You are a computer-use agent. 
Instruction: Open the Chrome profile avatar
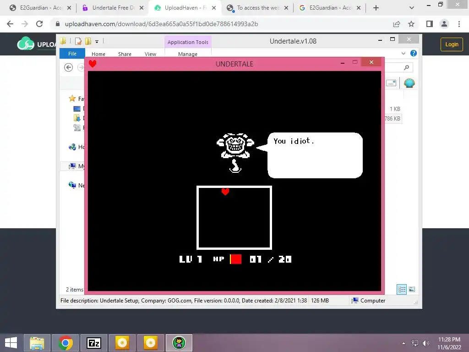coord(444,24)
